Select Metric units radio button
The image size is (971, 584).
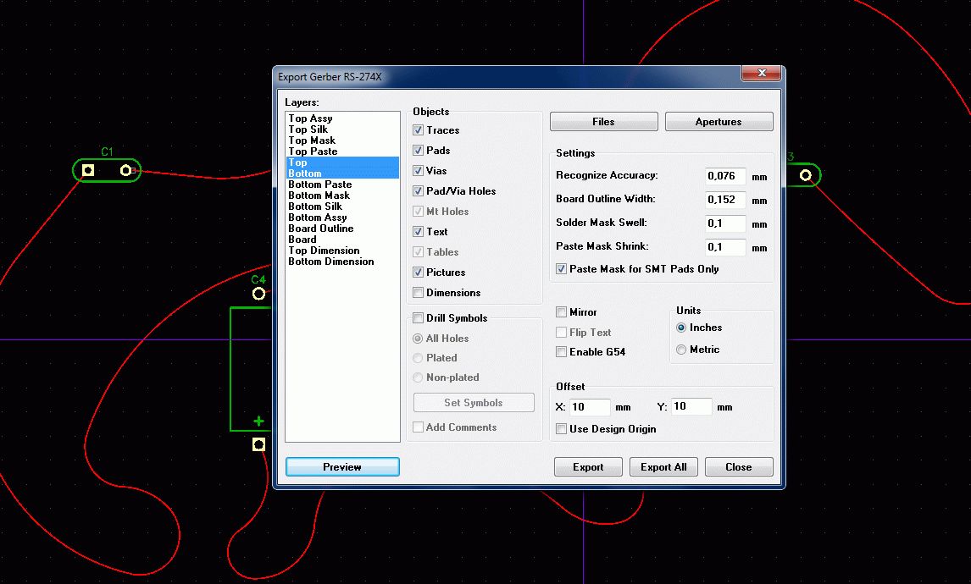[682, 350]
